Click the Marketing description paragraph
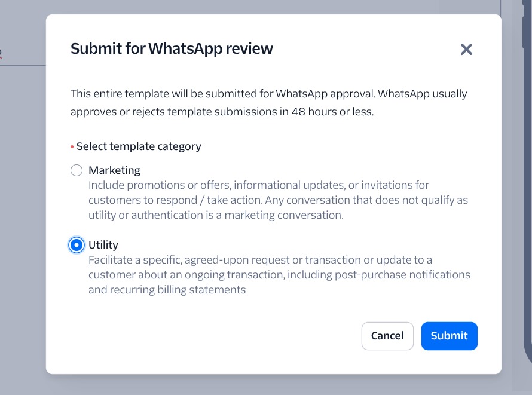The image size is (532, 395). point(278,200)
